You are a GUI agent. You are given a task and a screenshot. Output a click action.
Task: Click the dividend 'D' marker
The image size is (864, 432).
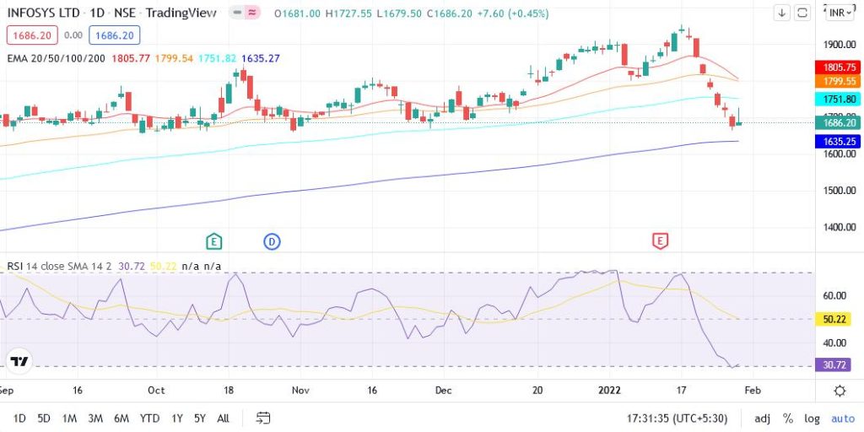[272, 241]
